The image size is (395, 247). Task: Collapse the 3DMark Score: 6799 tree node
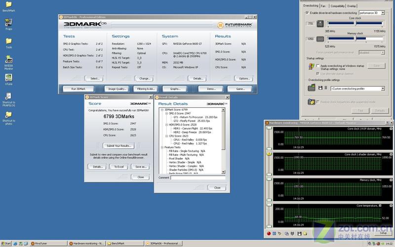click(162, 110)
